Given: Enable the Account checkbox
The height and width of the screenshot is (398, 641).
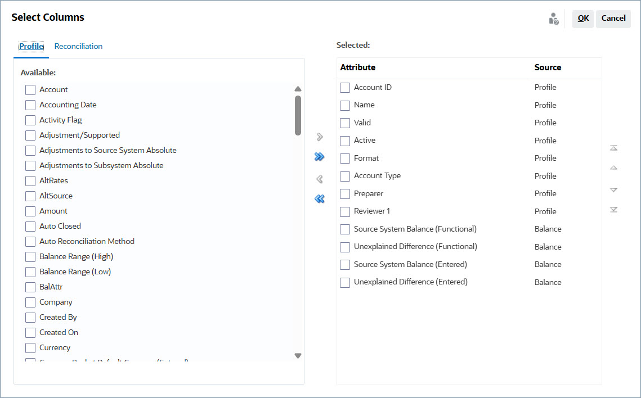Looking at the screenshot, I should click(30, 89).
